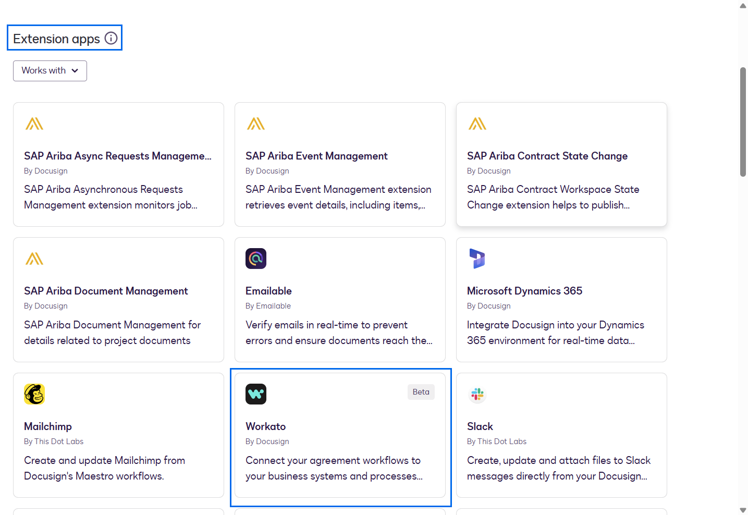748x515 pixels.
Task: Open the Microsoft Dynamics 365 title
Action: coord(524,291)
